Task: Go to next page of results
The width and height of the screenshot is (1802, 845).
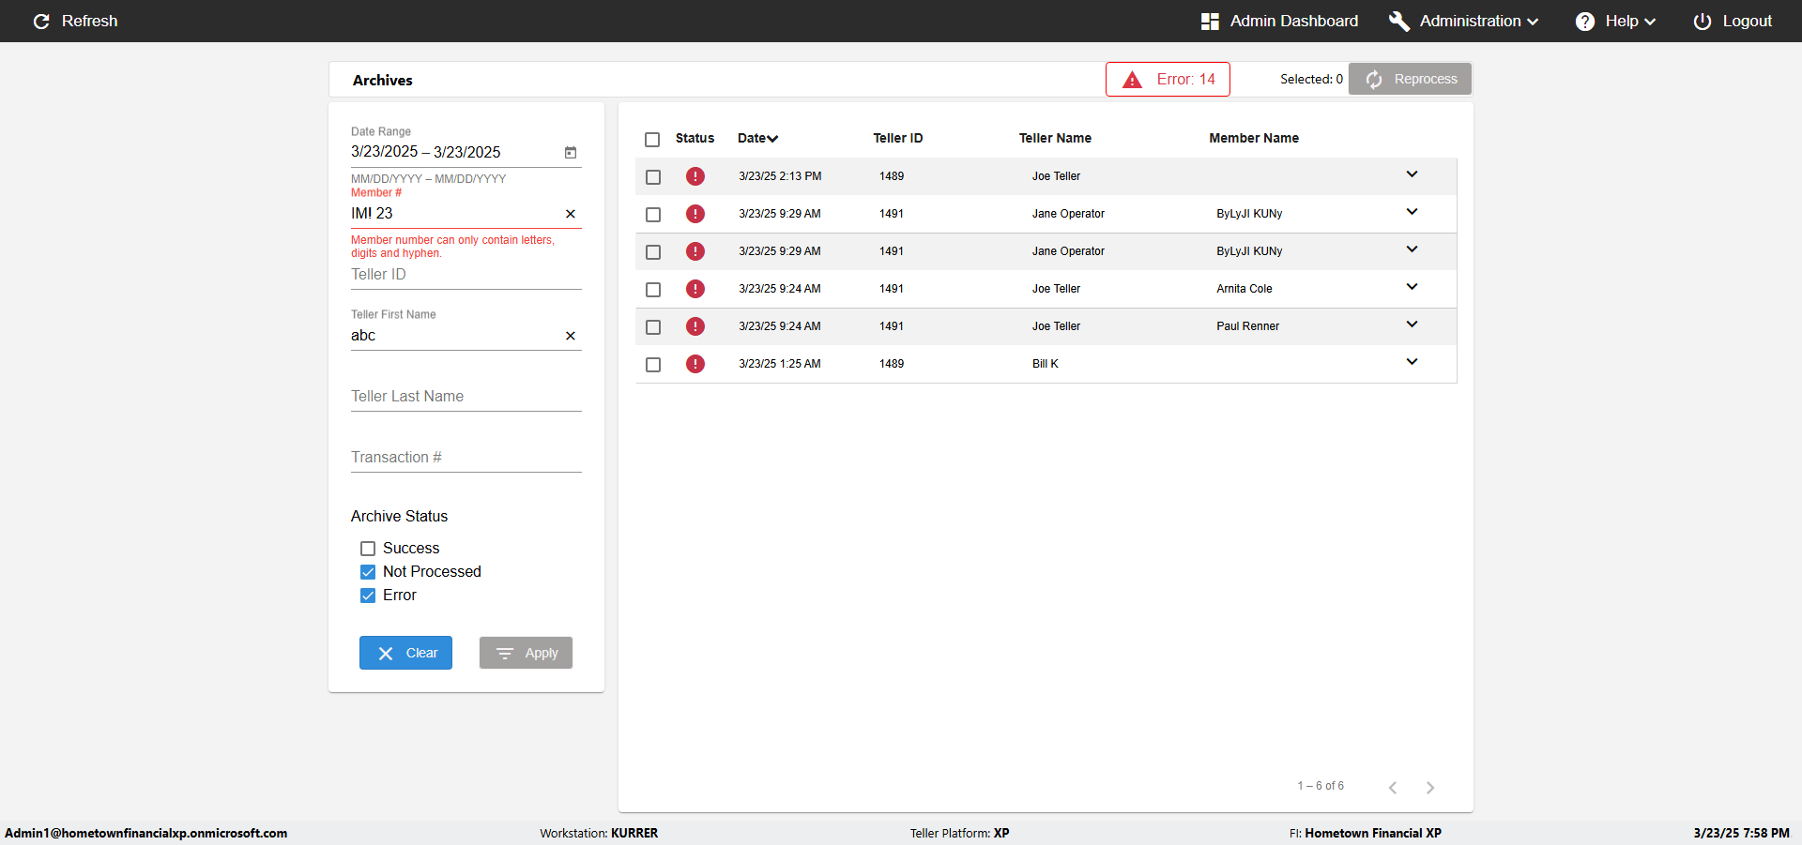Action: (1429, 788)
